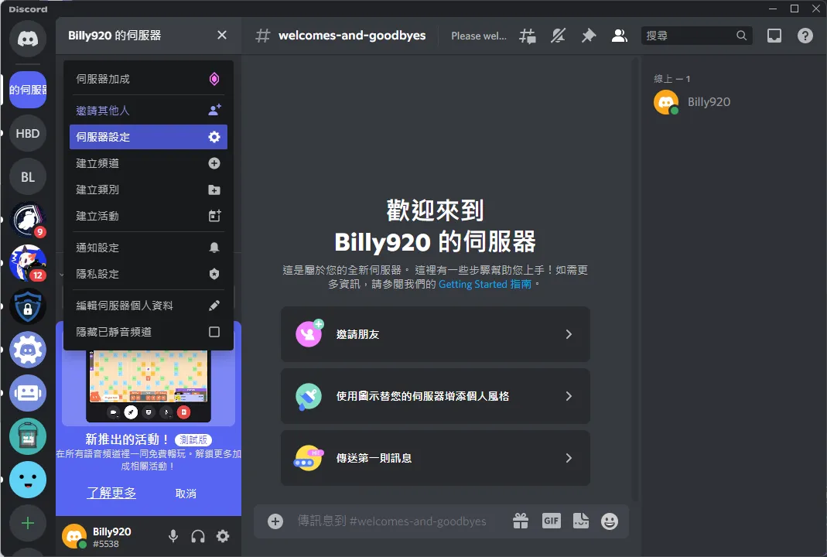
Task: Add a server with plus button
Action: [x=28, y=523]
